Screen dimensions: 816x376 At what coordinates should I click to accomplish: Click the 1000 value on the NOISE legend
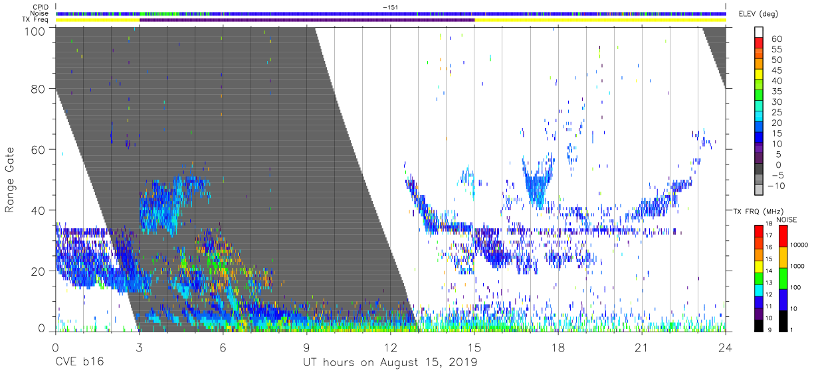tap(799, 267)
